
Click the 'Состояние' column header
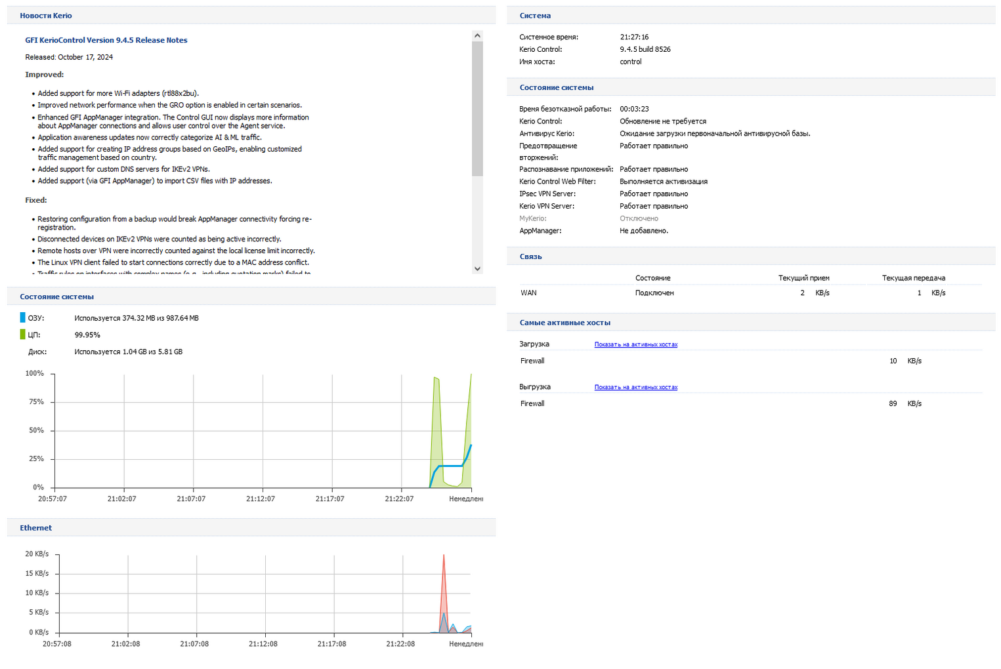pos(653,278)
